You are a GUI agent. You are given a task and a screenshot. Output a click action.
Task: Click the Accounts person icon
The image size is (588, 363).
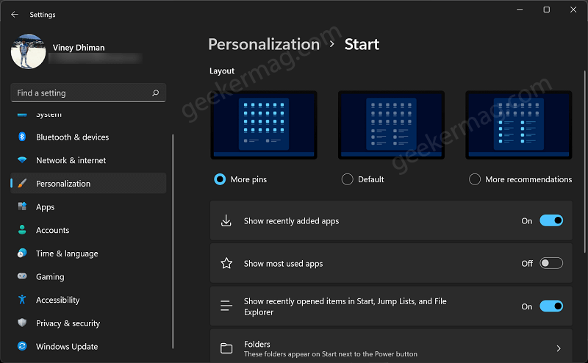[x=22, y=230]
